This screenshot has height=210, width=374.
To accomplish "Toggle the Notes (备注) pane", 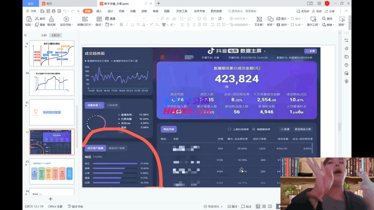I will (233, 206).
